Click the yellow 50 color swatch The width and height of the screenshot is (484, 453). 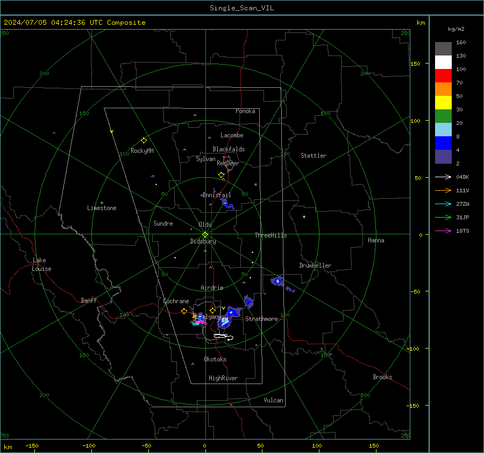443,103
